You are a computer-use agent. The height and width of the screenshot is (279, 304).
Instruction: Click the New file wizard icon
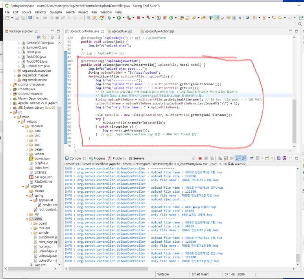tap(7, 18)
